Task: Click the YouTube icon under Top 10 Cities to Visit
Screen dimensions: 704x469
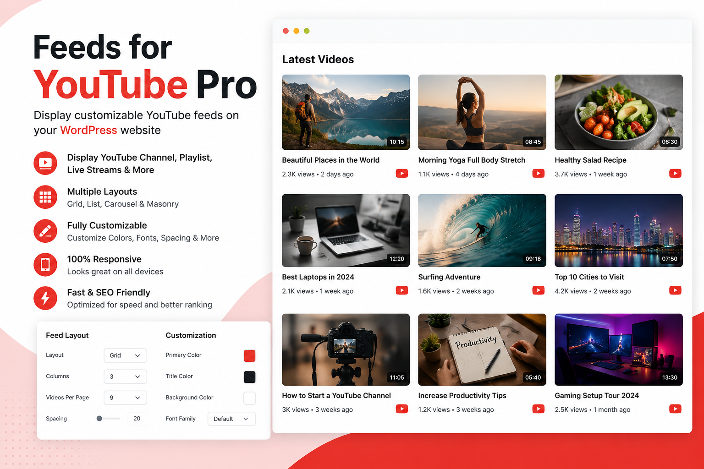Action: coord(675,290)
